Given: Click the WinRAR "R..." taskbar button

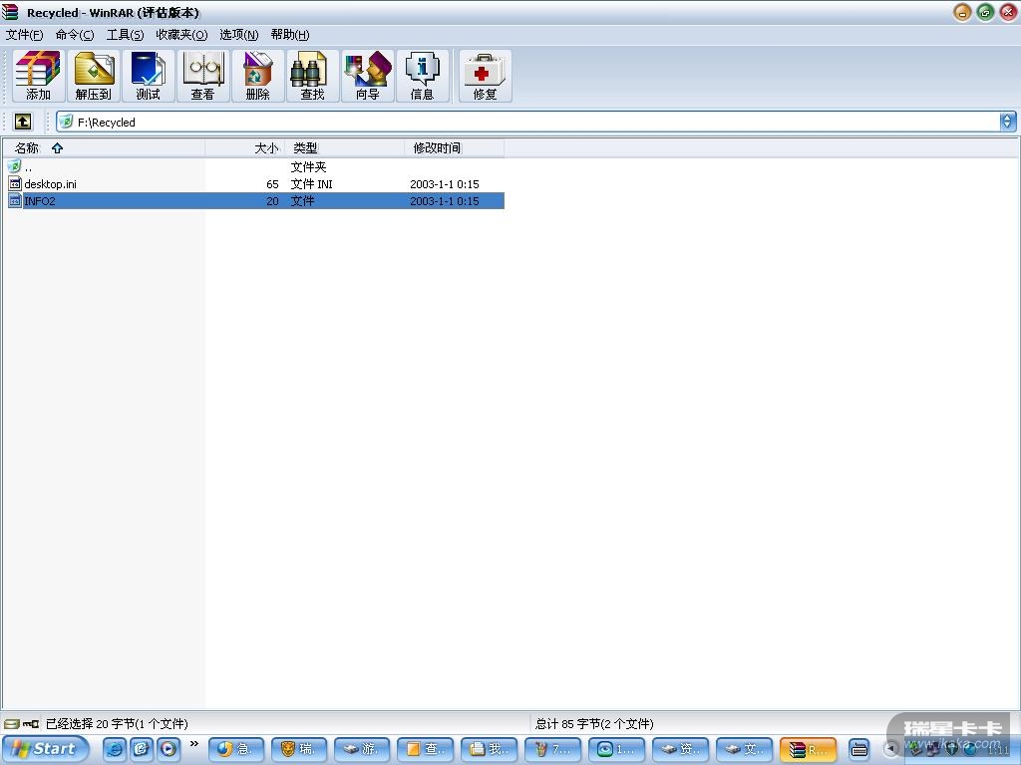Looking at the screenshot, I should tap(808, 749).
